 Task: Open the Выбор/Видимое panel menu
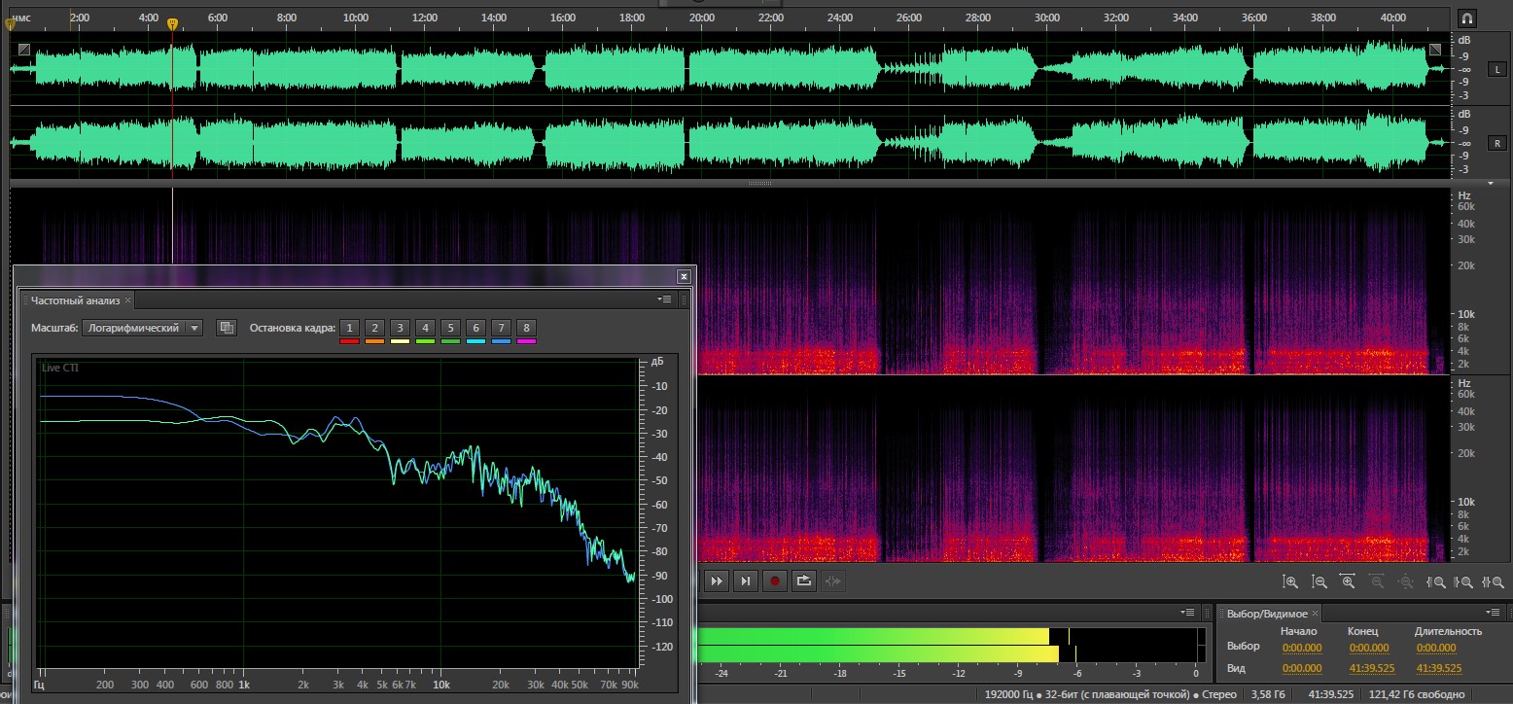[1494, 614]
